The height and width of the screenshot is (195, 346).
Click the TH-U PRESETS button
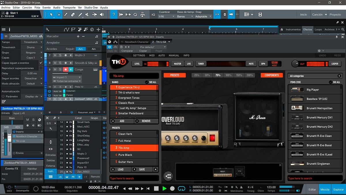(x=174, y=75)
